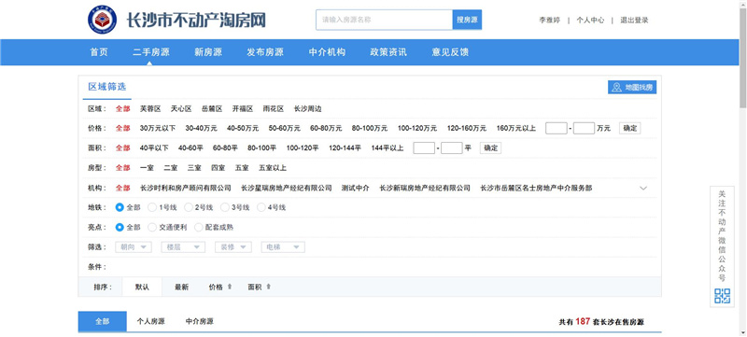Open the 朝向 dropdown filter
Viewport: 747px width, 337px height.
[134, 247]
